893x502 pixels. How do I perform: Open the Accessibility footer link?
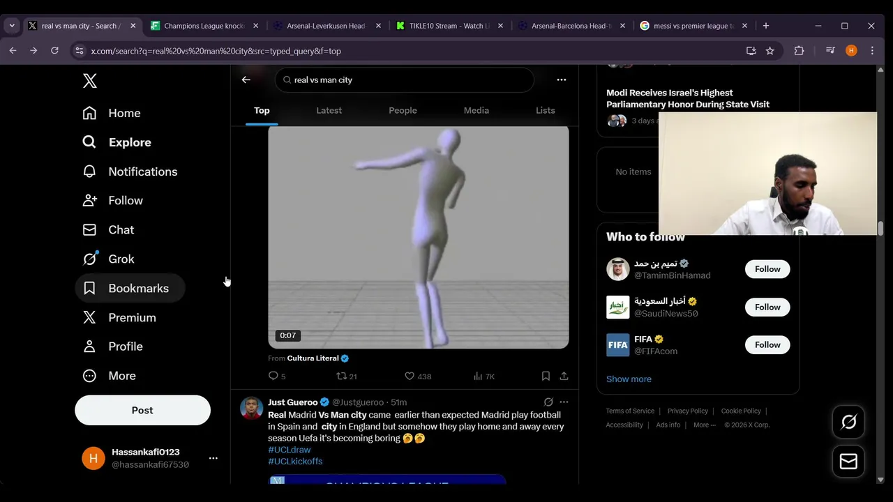pos(624,425)
